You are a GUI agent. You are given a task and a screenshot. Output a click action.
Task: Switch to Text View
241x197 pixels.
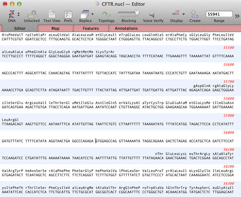(52, 14)
